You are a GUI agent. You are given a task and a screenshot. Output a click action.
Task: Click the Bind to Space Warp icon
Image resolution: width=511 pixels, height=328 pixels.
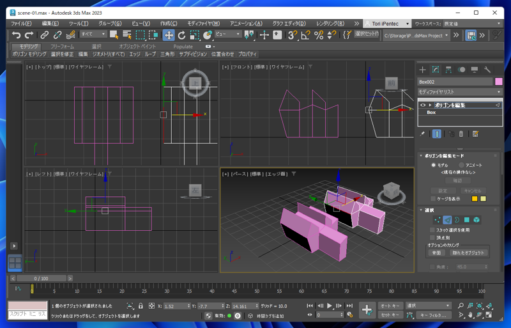pos(70,35)
